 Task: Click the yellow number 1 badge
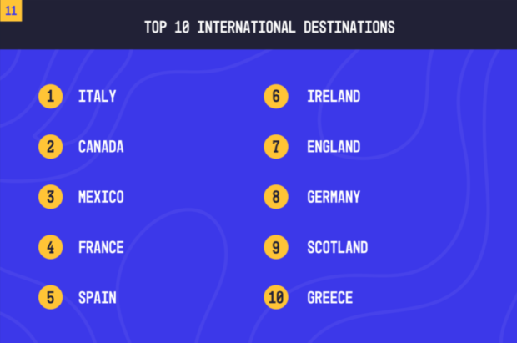coord(50,97)
